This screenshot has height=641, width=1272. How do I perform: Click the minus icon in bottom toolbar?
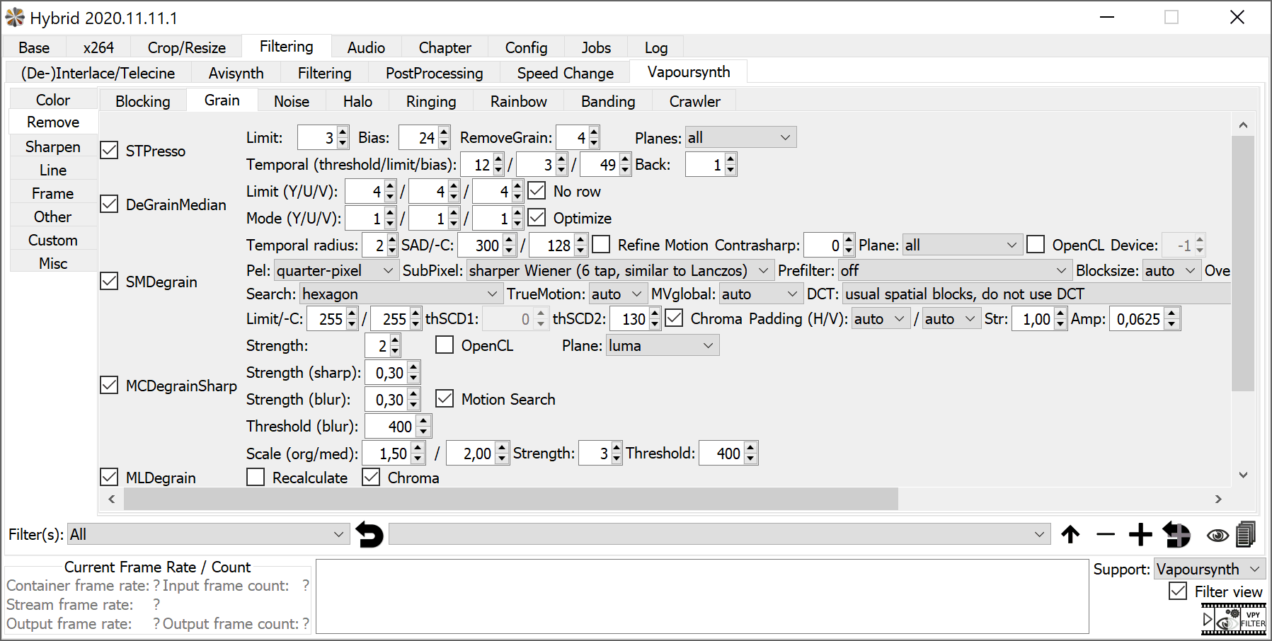coord(1105,535)
